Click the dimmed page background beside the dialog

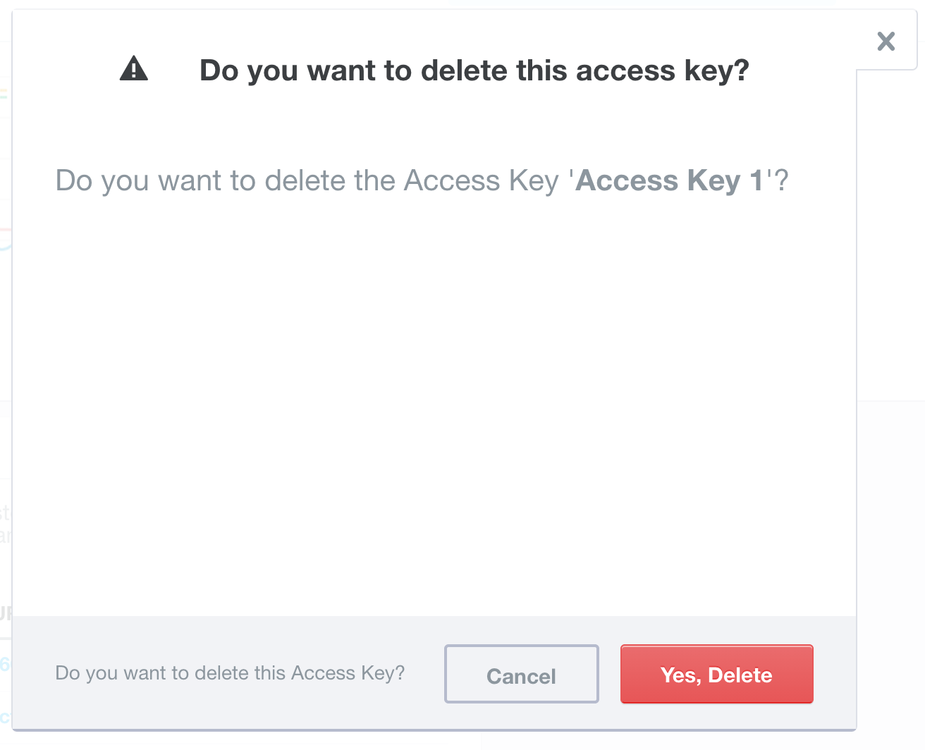890,564
